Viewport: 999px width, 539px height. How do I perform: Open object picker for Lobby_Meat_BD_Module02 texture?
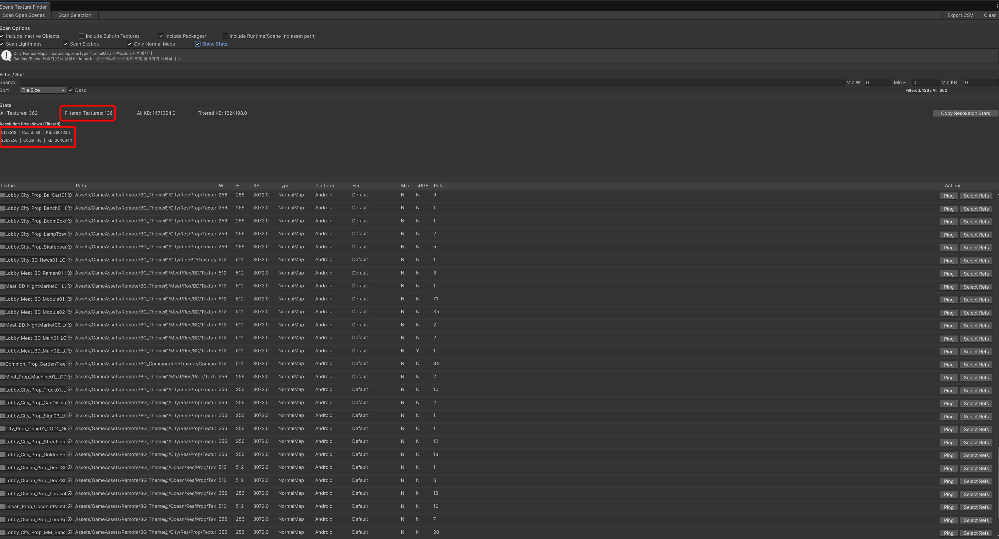70,312
